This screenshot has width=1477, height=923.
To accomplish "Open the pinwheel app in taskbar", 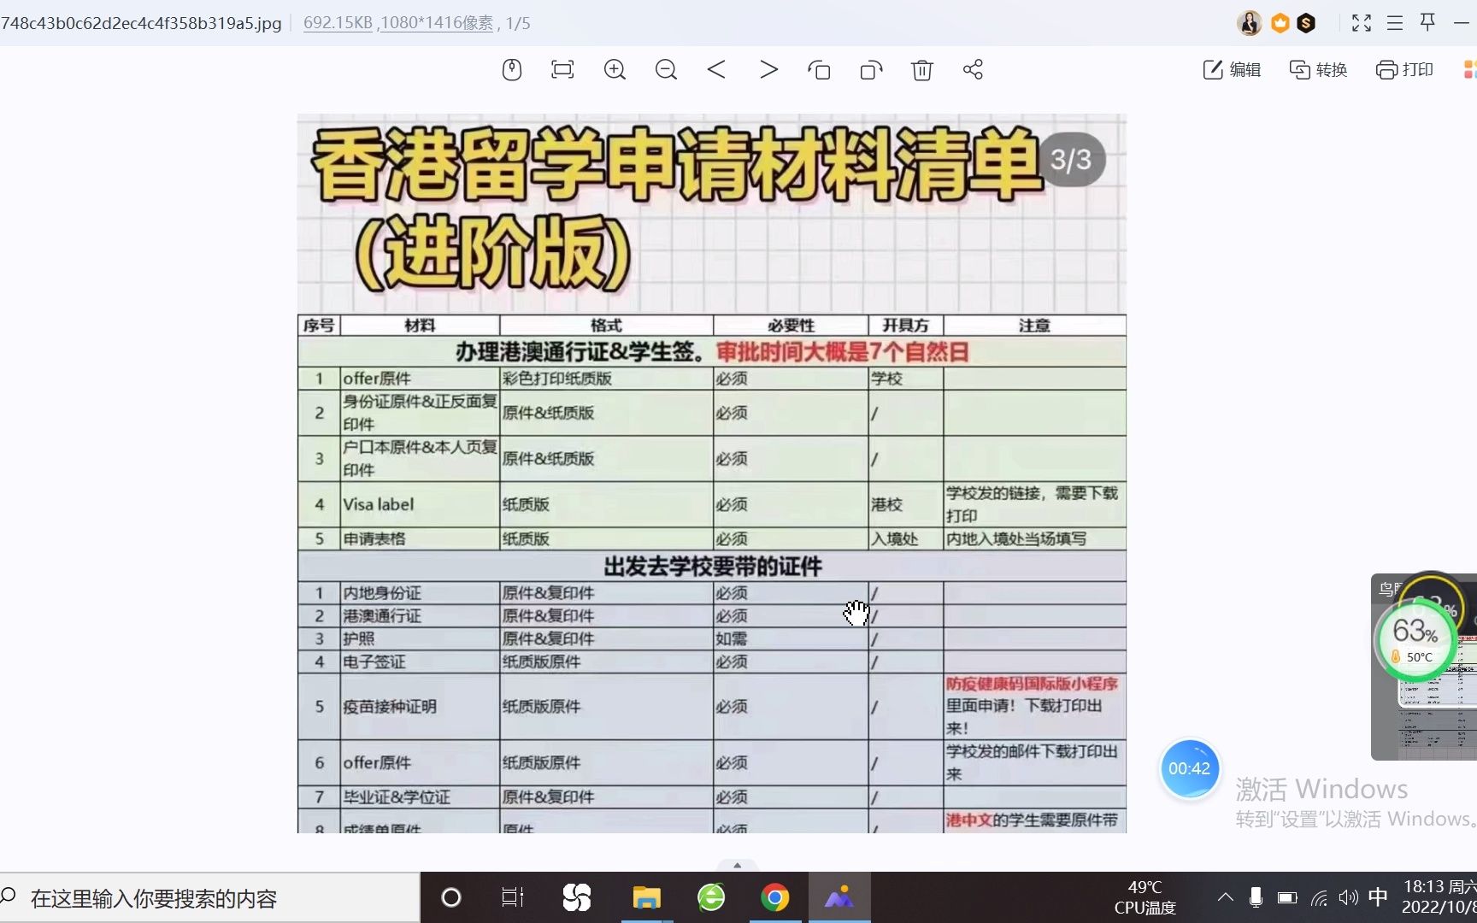I will pos(577,897).
